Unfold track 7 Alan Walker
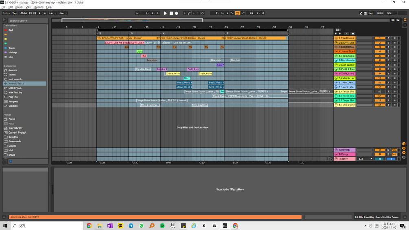The height and width of the screenshot is (230, 409). (x=336, y=65)
